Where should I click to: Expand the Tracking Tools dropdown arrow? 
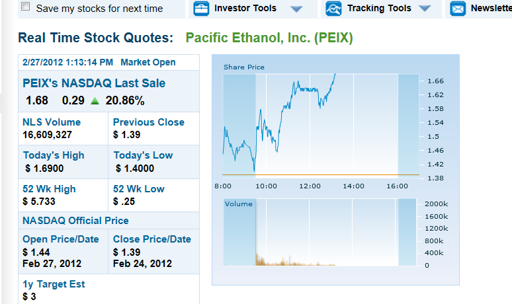[x=425, y=9]
